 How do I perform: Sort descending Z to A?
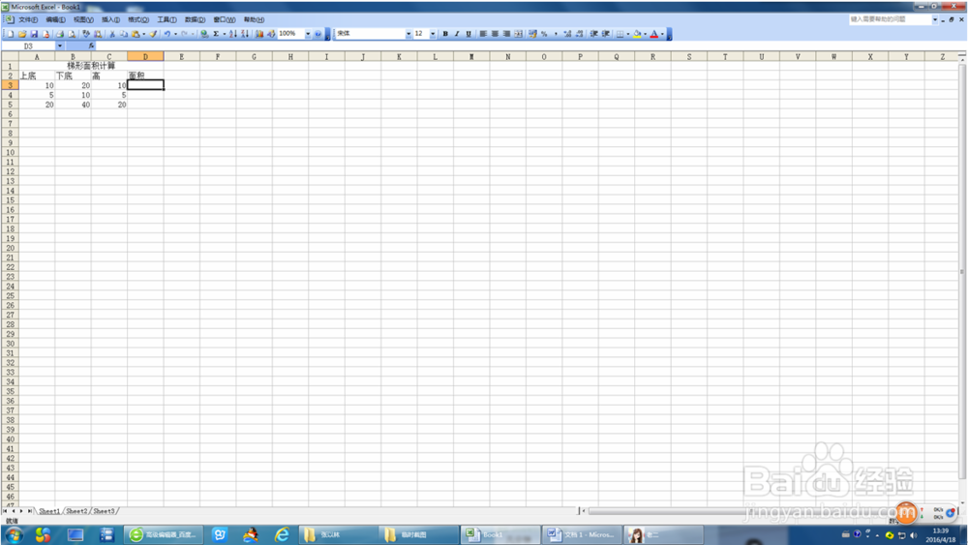coord(245,34)
